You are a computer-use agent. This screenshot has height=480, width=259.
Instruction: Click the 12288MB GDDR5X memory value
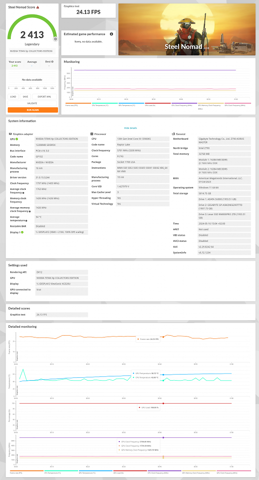coord(61,145)
